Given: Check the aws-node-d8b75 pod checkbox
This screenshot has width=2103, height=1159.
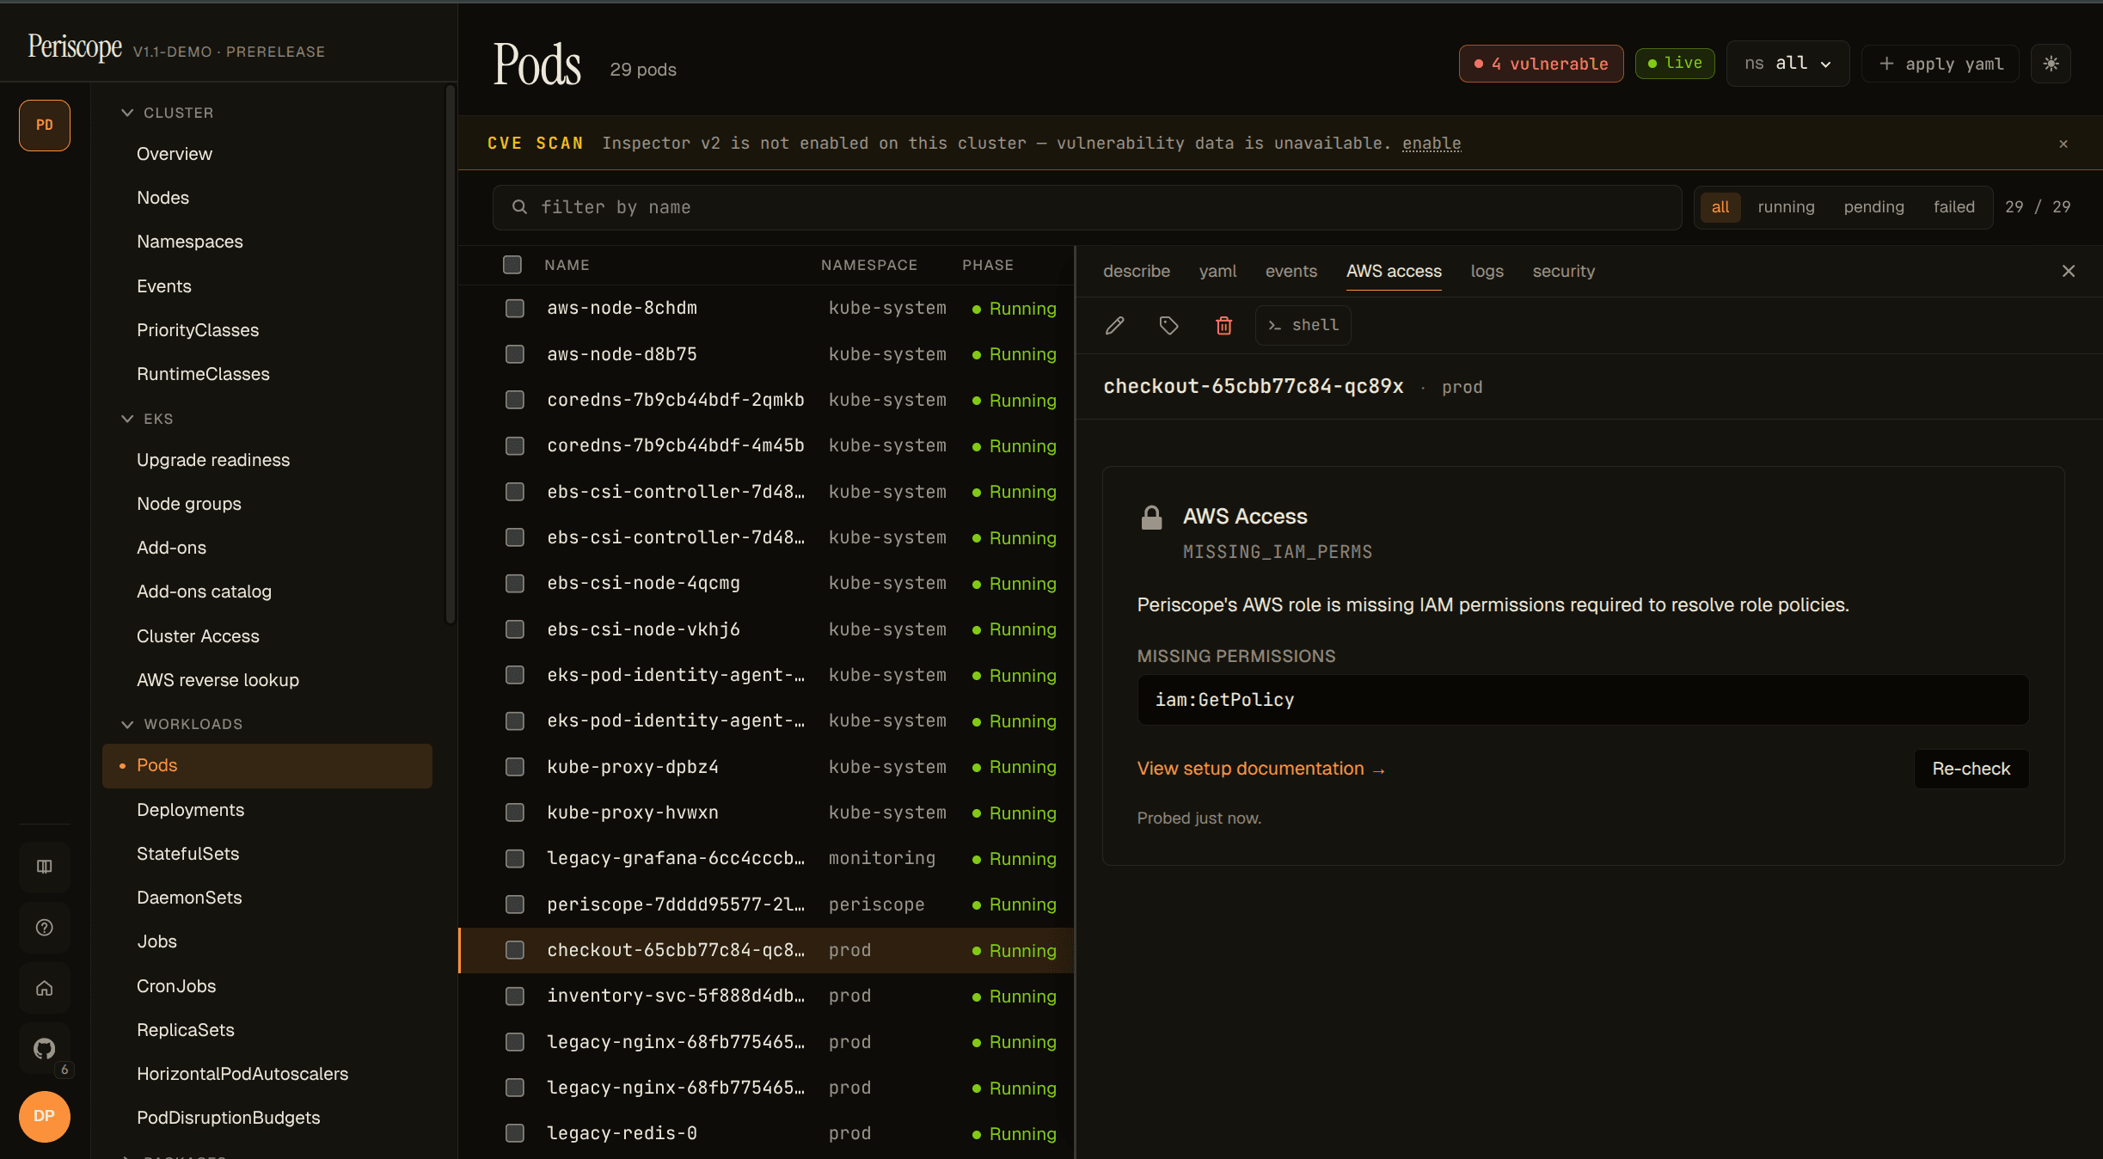Looking at the screenshot, I should pos(515,354).
